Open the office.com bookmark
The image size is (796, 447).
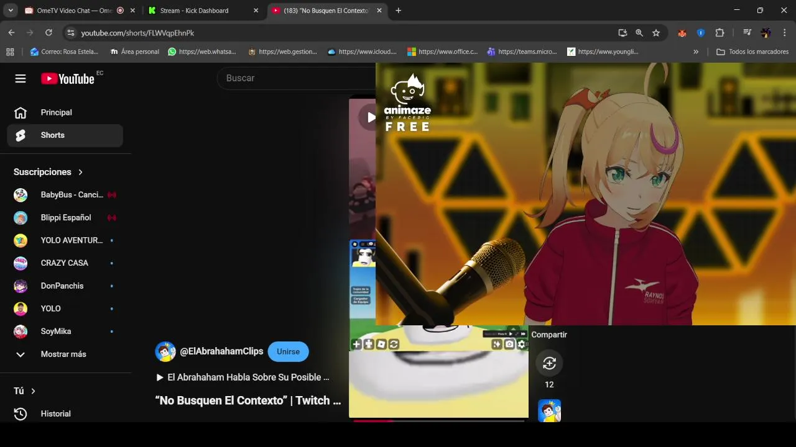(442, 52)
